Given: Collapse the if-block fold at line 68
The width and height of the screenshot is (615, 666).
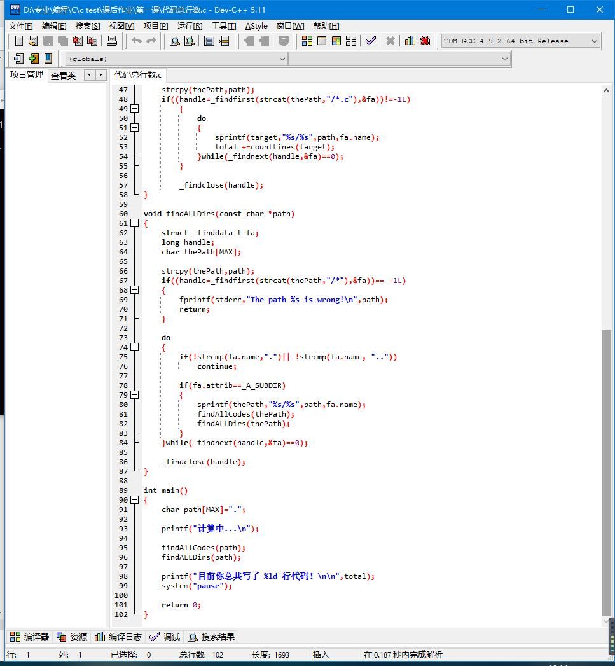Looking at the screenshot, I should [x=135, y=290].
